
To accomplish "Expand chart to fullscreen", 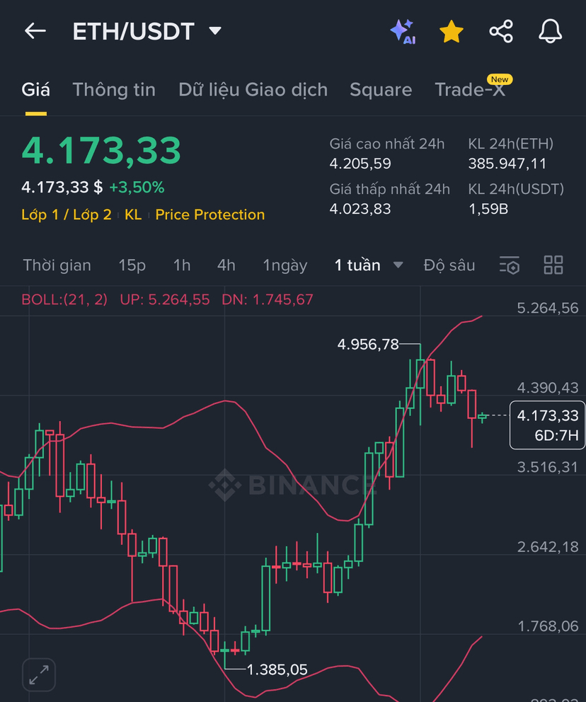I will click(39, 674).
